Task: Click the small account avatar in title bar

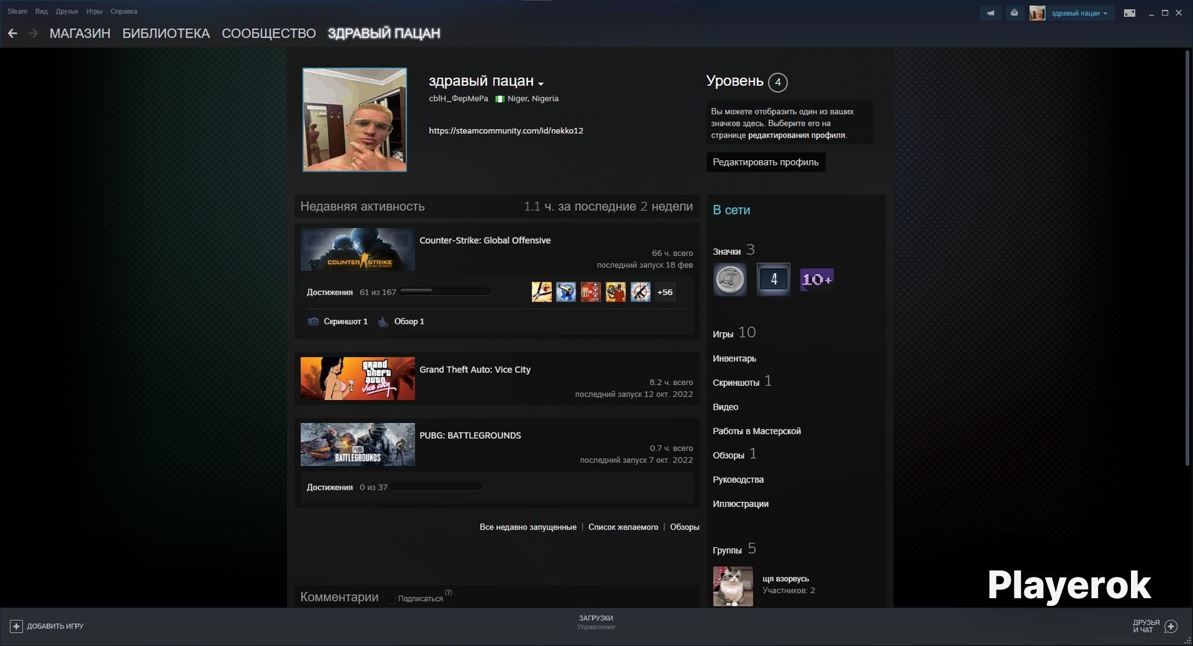Action: [x=1037, y=13]
